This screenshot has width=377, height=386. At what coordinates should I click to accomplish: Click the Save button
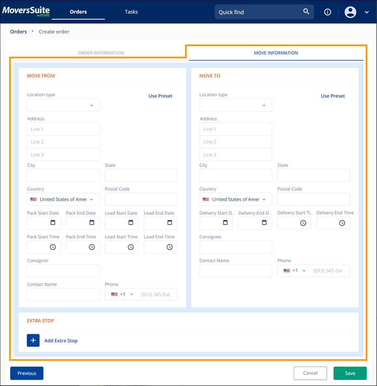click(350, 373)
